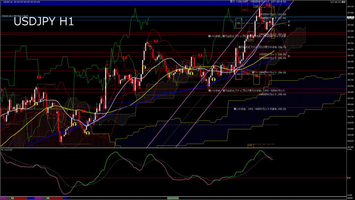Click wave number 2 label at top

tap(289, 8)
